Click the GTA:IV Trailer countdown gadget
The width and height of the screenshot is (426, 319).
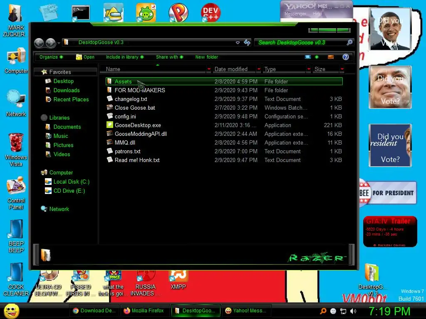(x=390, y=232)
